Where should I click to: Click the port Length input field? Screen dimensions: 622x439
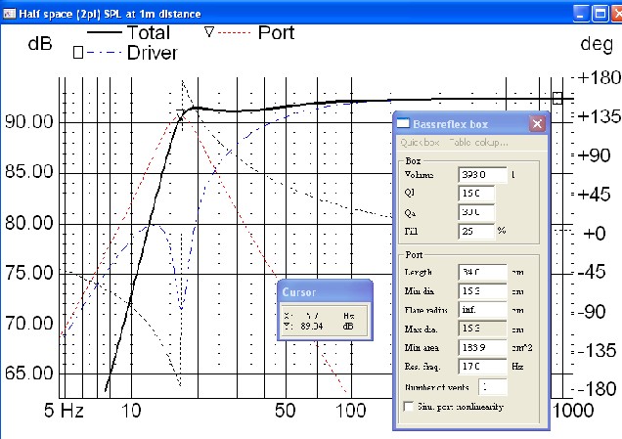point(482,273)
